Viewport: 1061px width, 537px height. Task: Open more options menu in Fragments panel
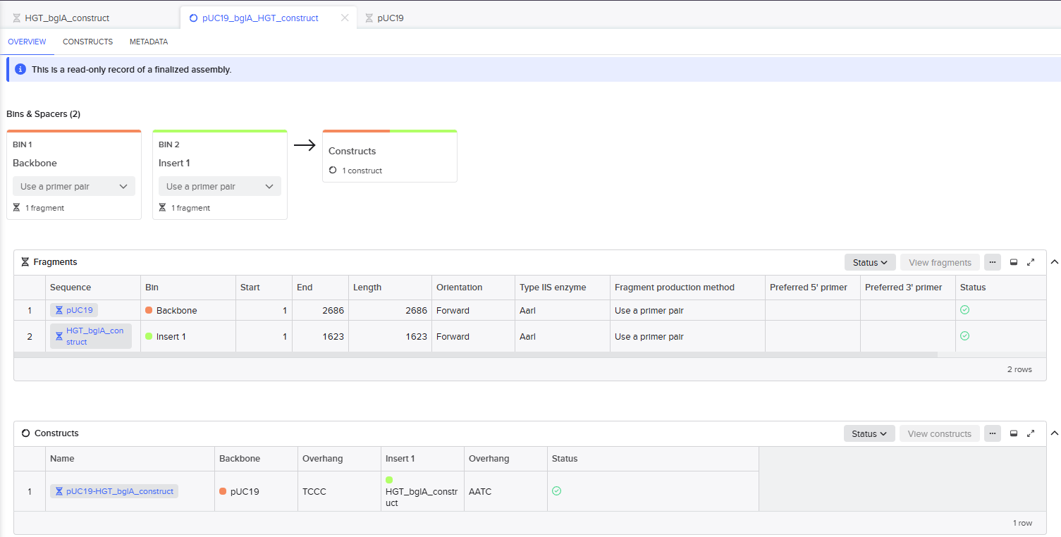tap(992, 262)
